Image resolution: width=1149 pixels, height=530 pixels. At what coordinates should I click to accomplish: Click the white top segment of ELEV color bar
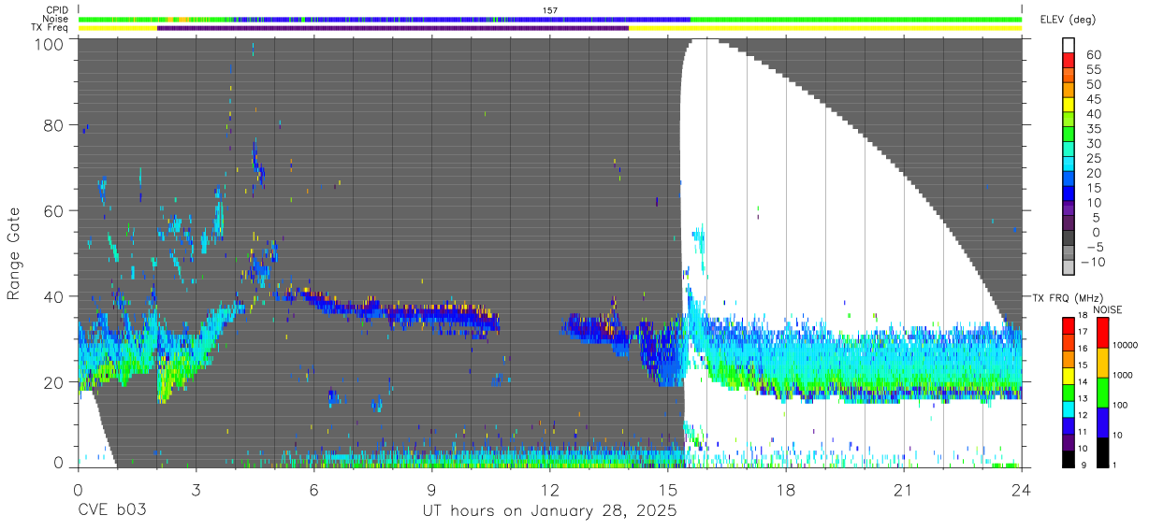point(1069,46)
